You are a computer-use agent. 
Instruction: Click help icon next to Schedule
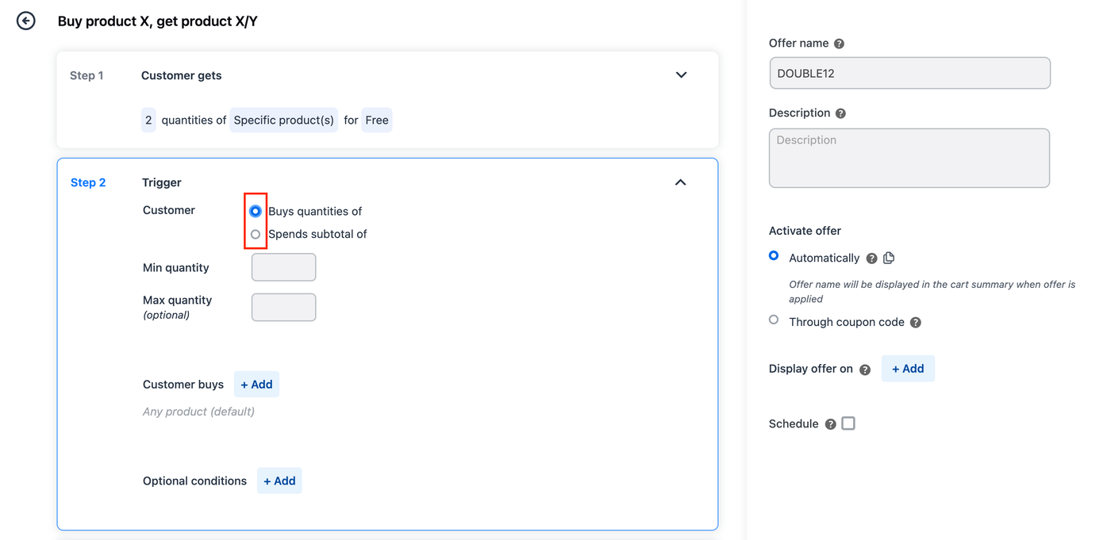(830, 424)
